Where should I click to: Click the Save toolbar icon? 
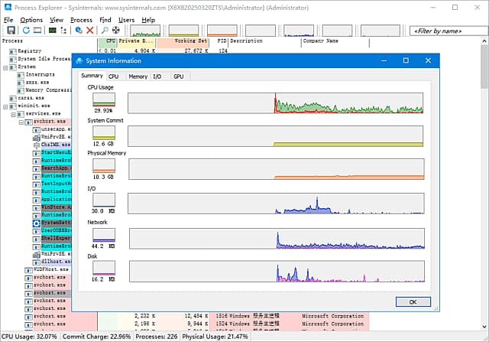tap(11, 30)
